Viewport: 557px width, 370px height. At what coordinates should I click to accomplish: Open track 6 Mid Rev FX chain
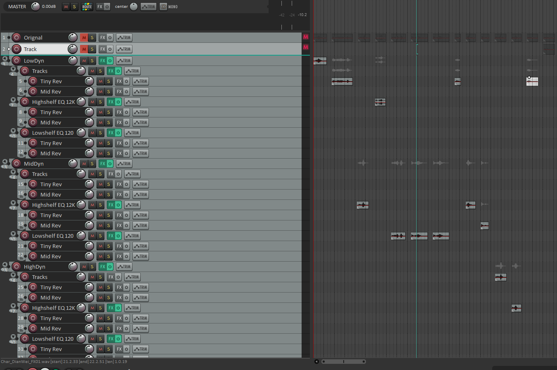point(119,91)
